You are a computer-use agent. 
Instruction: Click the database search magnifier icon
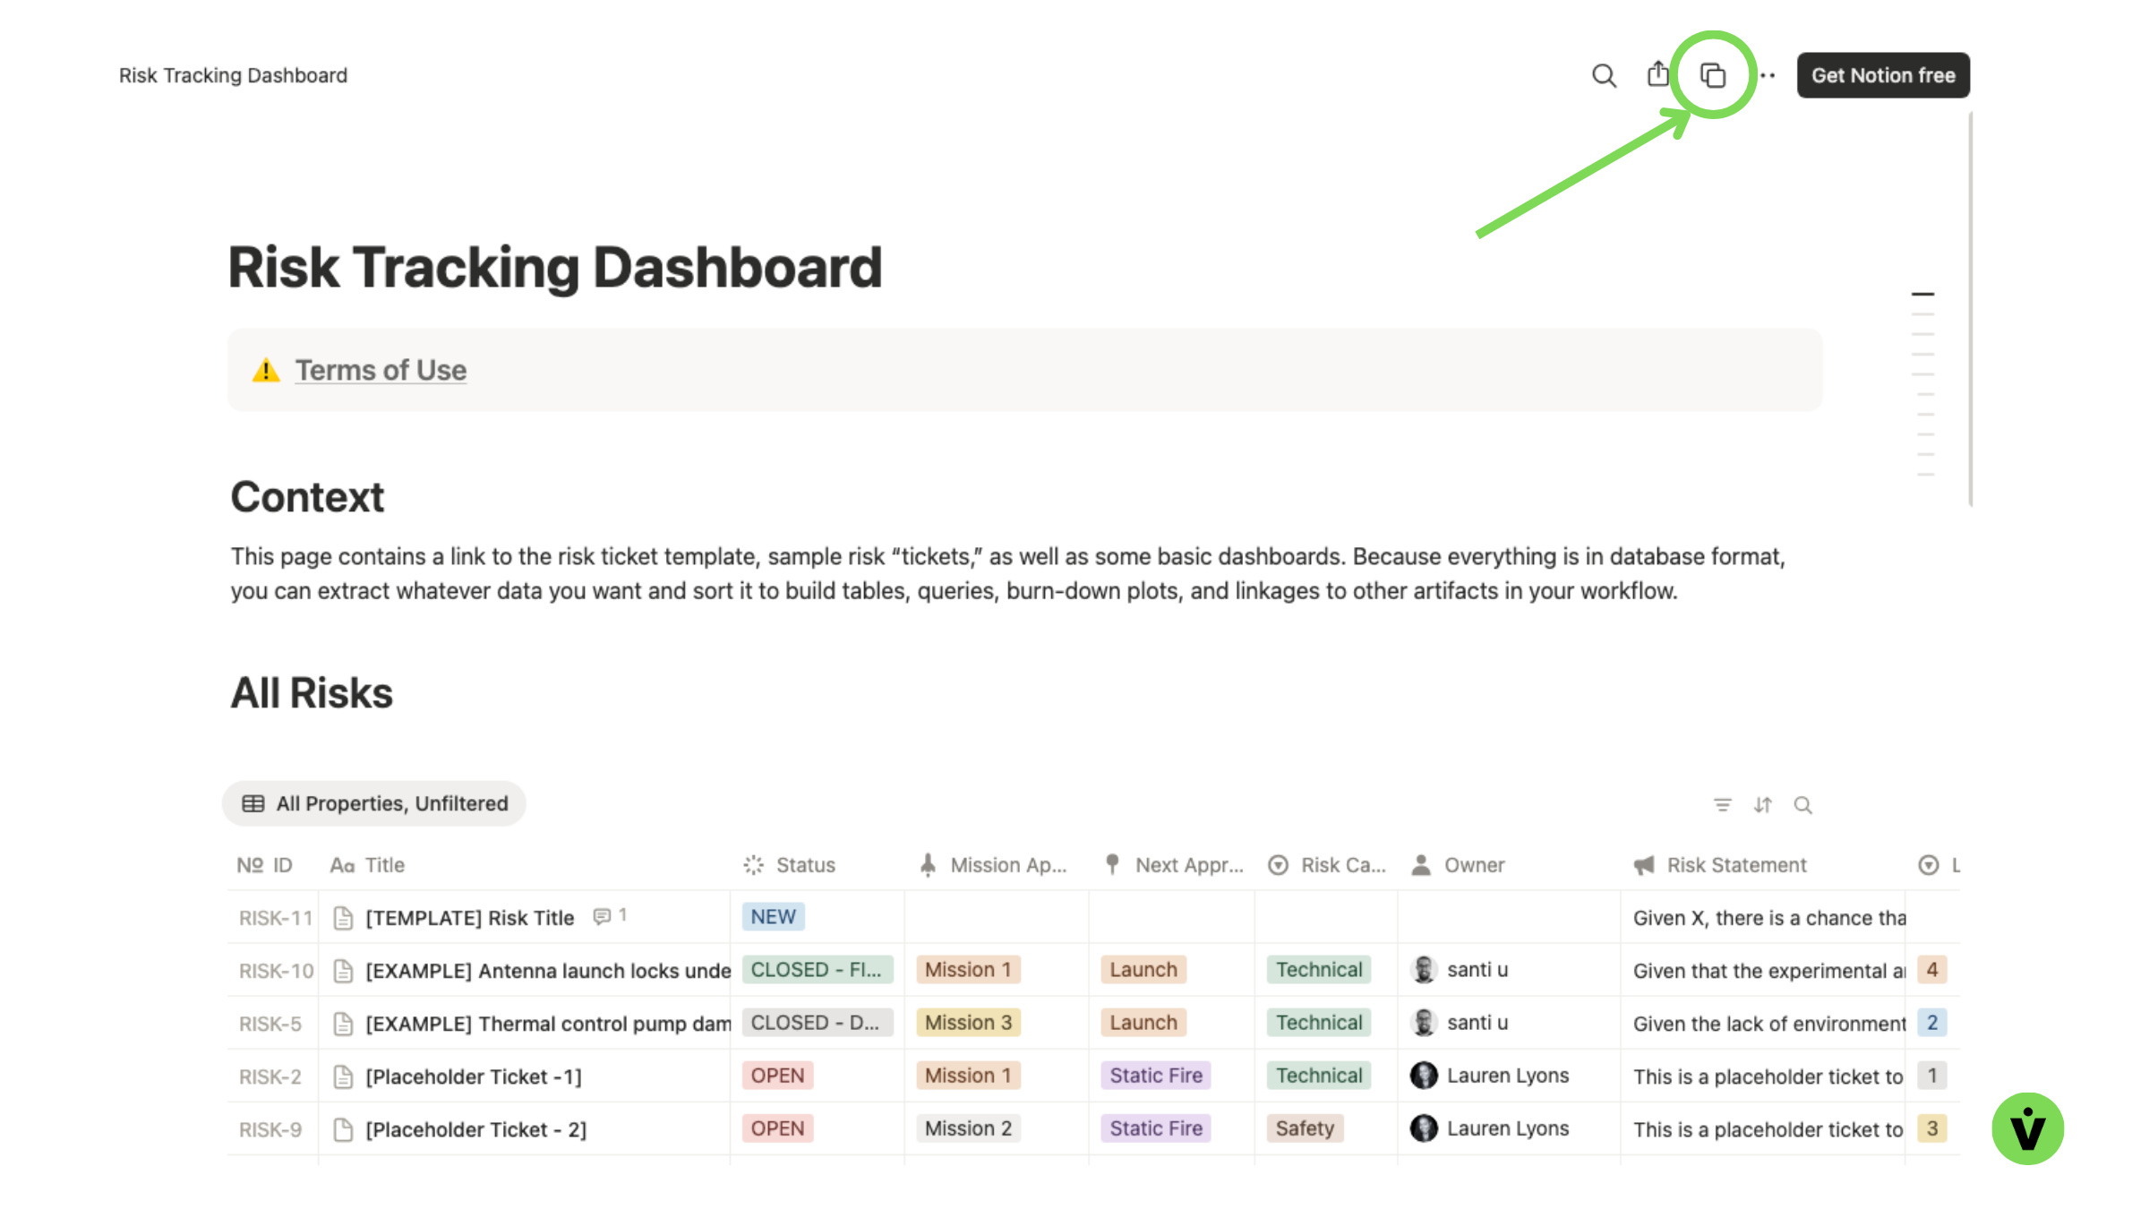tap(1802, 805)
